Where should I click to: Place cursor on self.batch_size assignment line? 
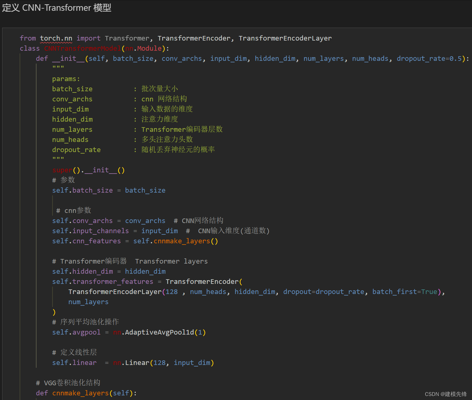pos(108,190)
